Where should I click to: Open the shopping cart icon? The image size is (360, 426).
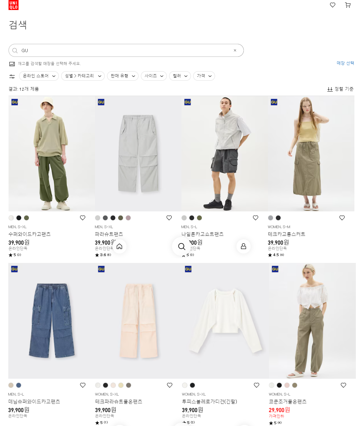pyautogui.click(x=348, y=5)
